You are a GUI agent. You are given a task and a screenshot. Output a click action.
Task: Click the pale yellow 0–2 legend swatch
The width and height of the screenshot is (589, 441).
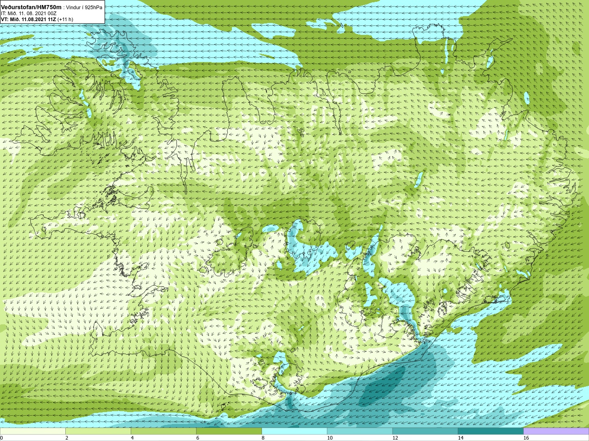(x=33, y=431)
